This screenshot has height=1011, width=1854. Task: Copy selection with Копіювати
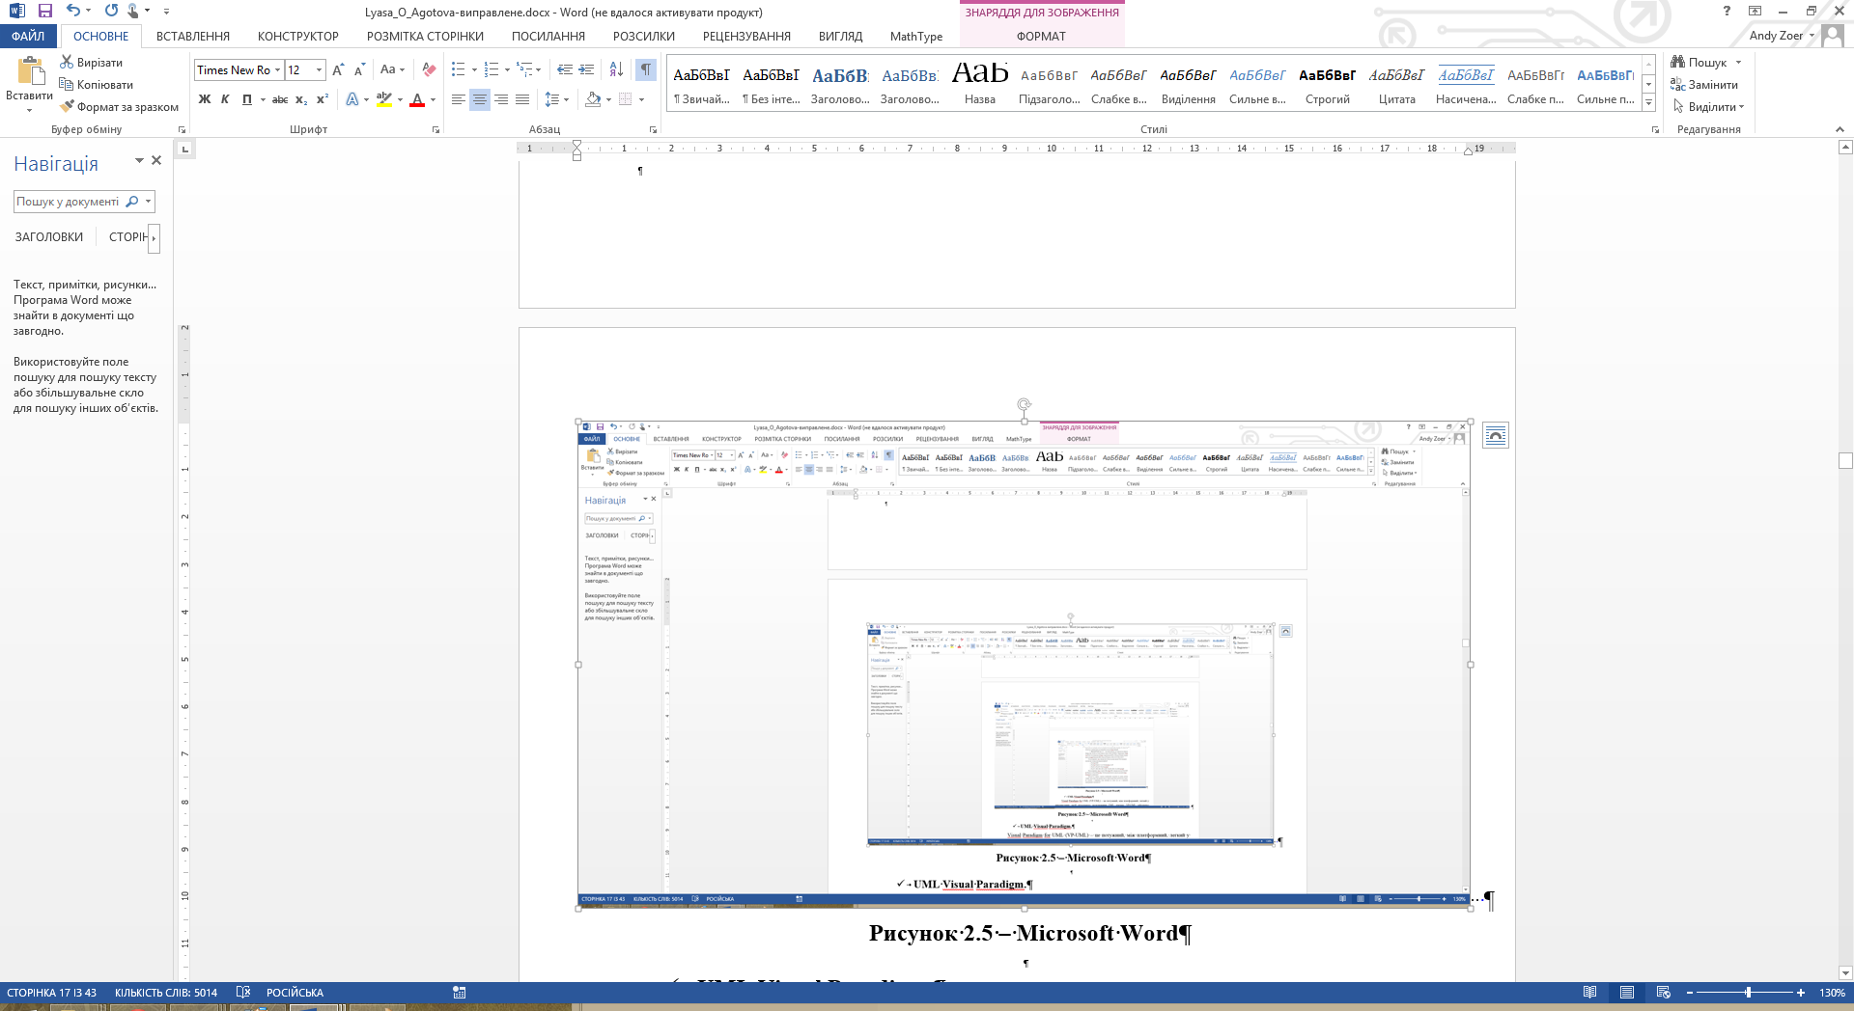(x=96, y=84)
